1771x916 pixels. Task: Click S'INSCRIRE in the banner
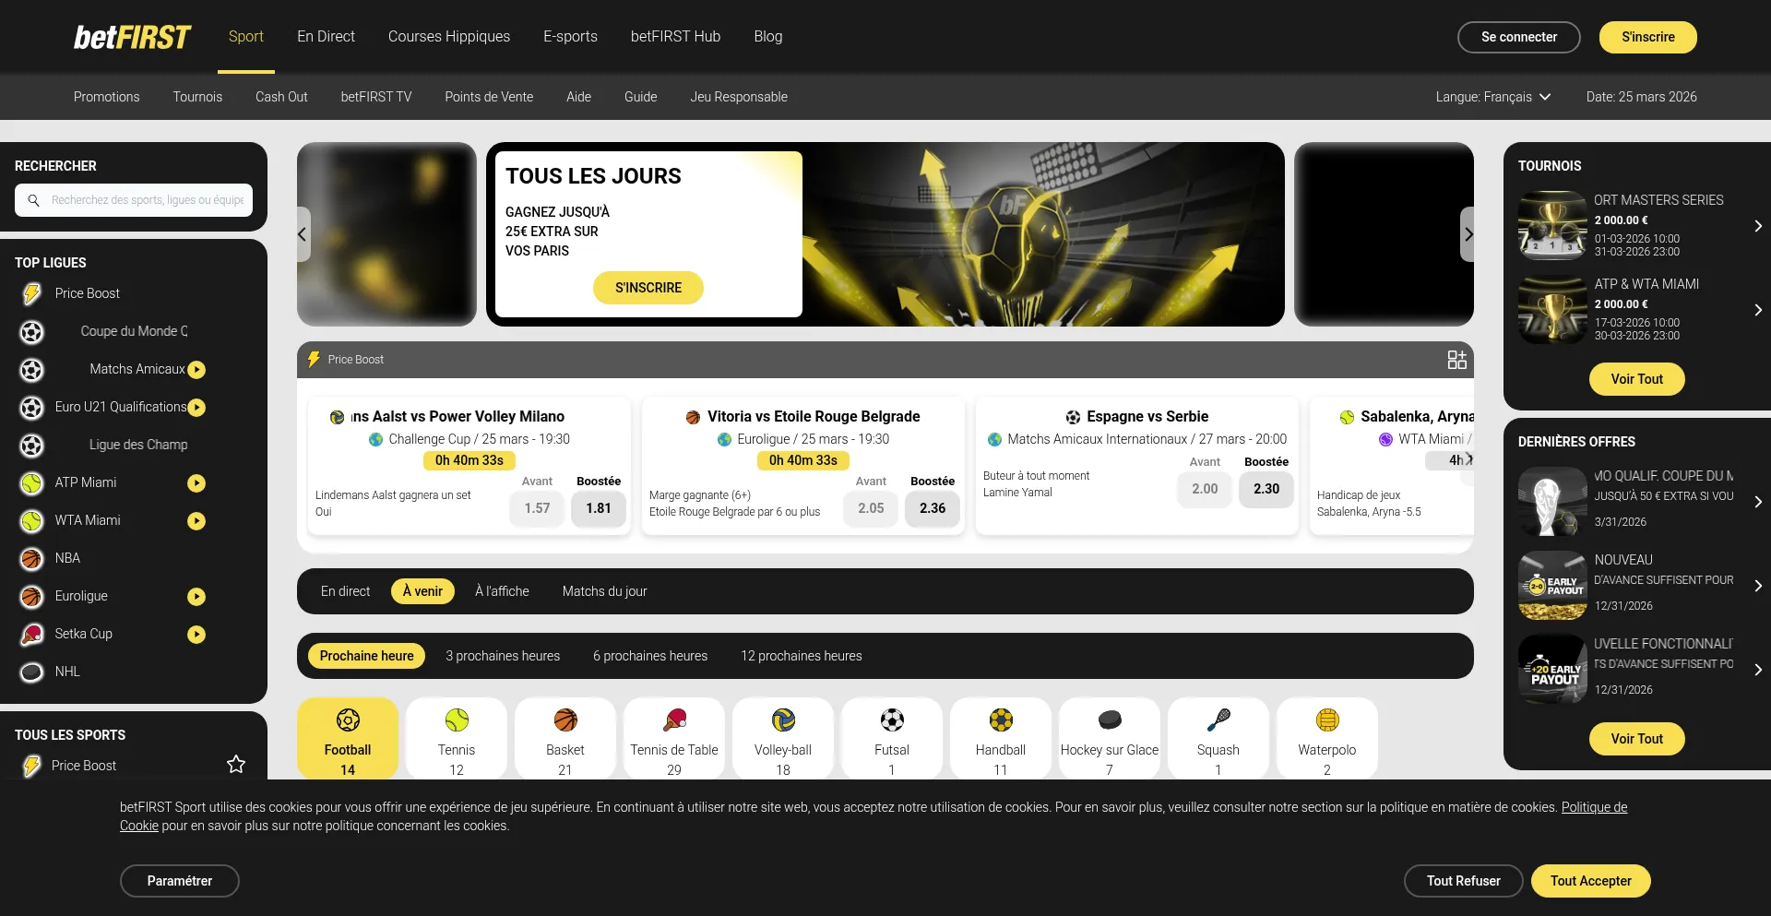point(648,288)
